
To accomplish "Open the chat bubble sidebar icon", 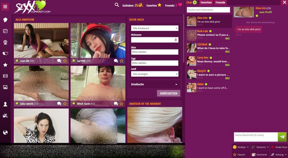I will click(5, 20).
